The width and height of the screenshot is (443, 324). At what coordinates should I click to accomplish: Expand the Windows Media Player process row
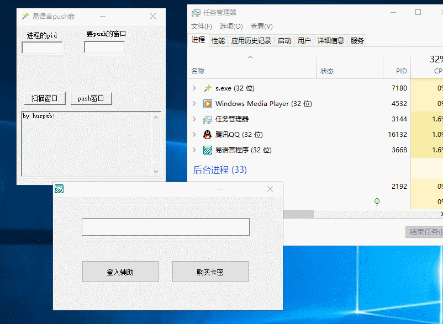coord(194,104)
